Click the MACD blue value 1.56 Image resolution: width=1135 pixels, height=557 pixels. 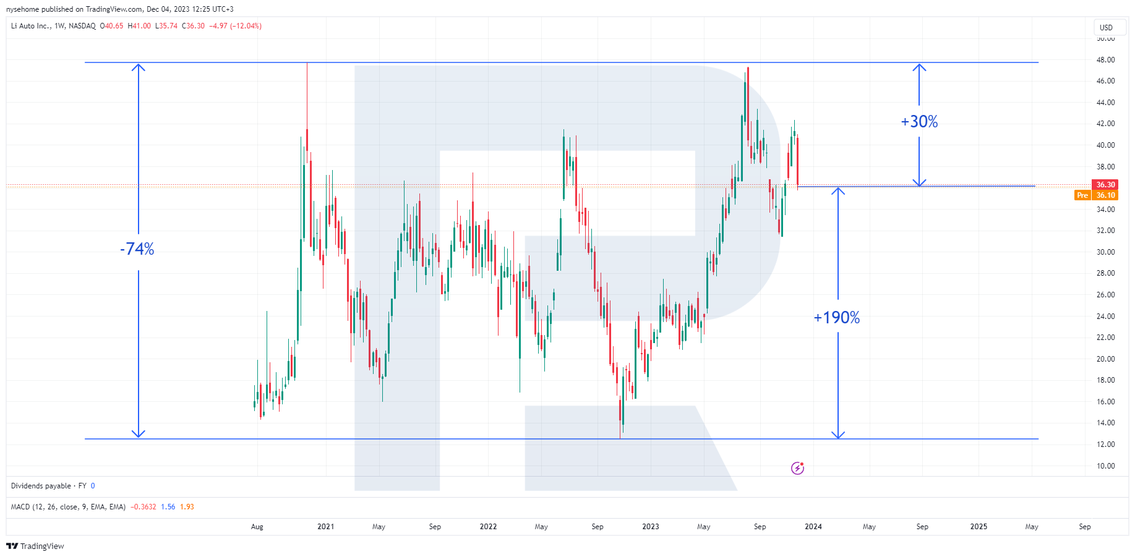click(x=168, y=506)
